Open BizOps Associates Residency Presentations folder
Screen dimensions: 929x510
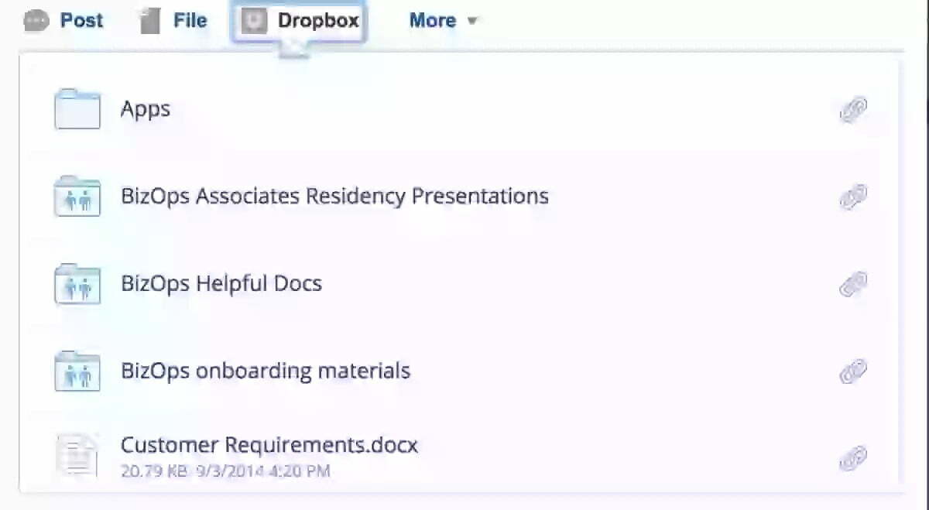point(334,196)
